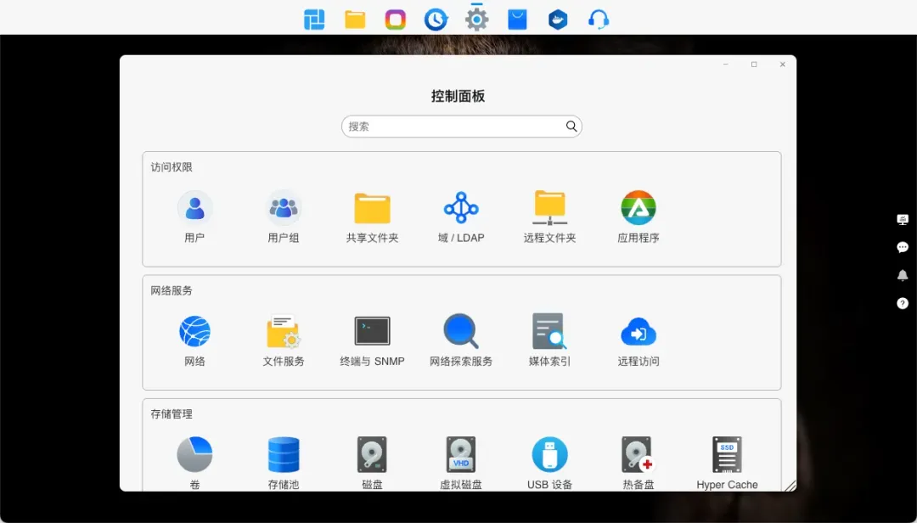The image size is (917, 523).
Task: Open the 虚拟磁盘 VHD icon
Action: click(x=461, y=455)
